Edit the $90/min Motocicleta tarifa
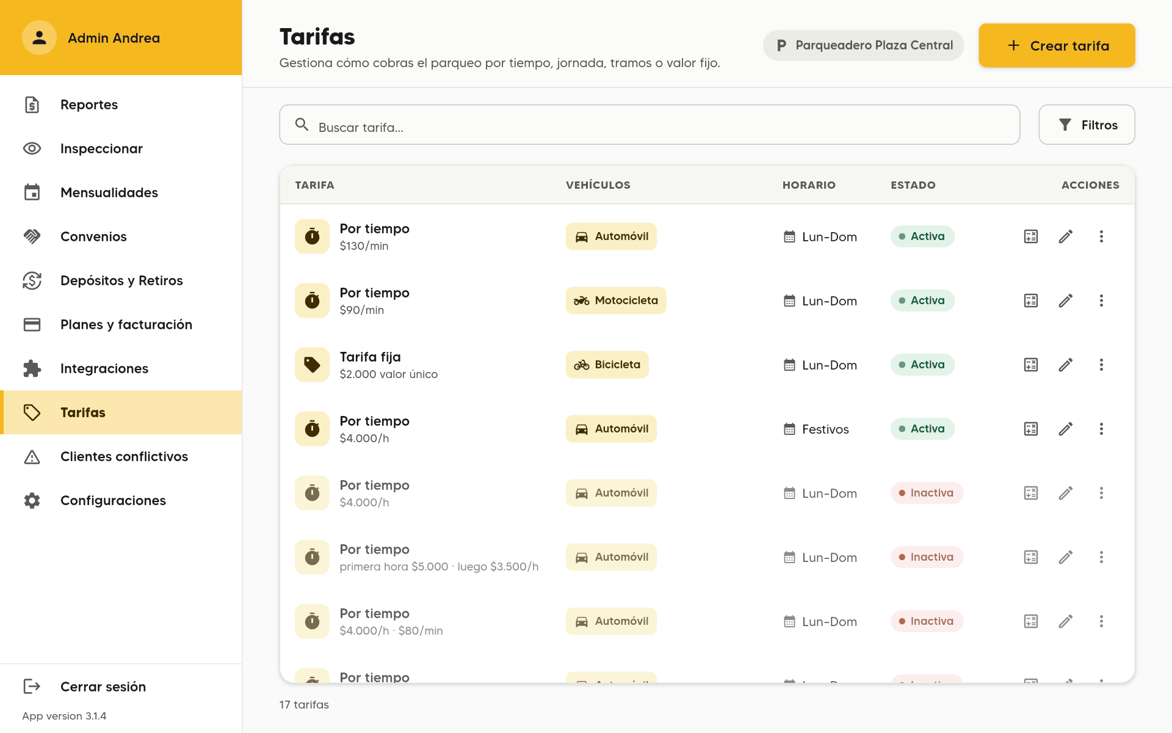The image size is (1172, 733). (x=1066, y=301)
